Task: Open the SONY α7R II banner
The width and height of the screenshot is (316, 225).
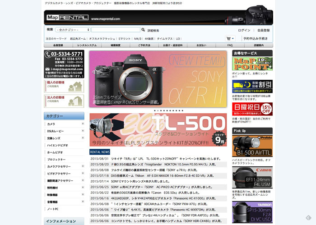Action: tap(158, 79)
